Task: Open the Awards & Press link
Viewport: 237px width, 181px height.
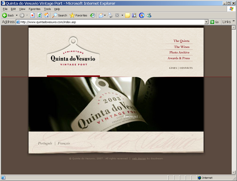Action: click(x=179, y=58)
